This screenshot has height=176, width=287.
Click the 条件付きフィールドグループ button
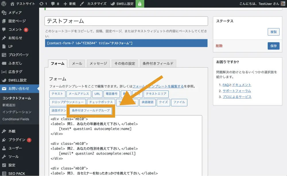point(91,110)
